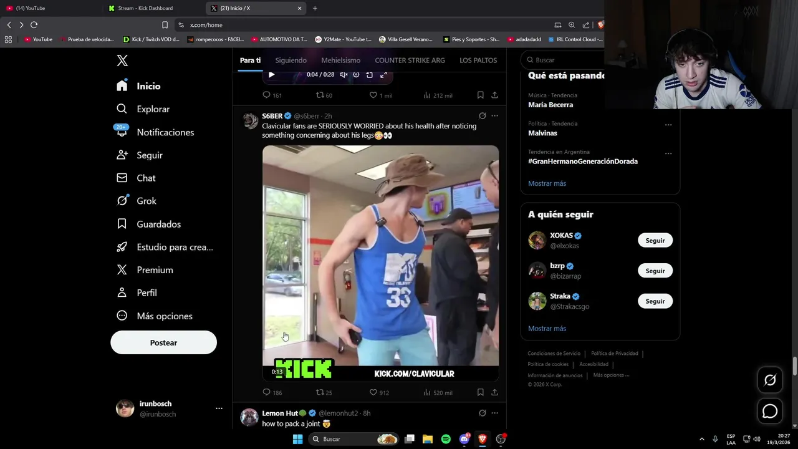Open top video settings gear

point(356,75)
